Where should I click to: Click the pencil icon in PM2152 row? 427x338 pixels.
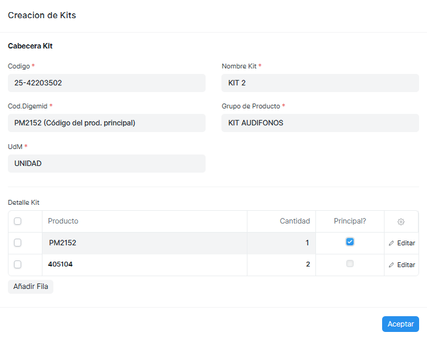click(391, 243)
